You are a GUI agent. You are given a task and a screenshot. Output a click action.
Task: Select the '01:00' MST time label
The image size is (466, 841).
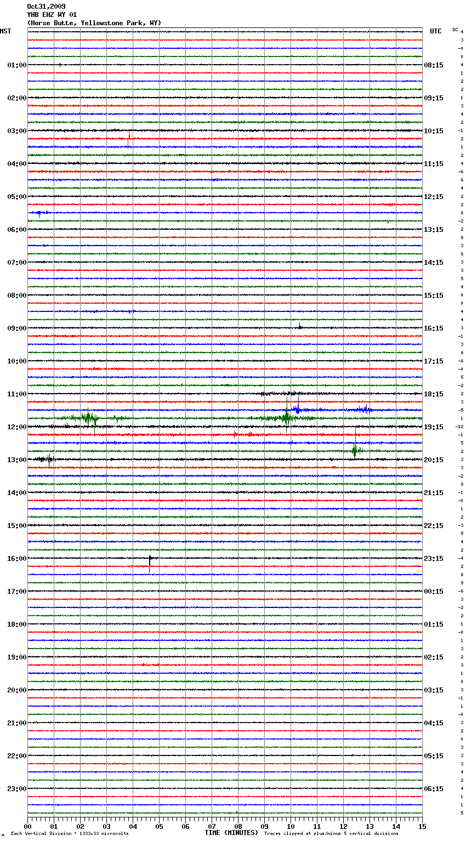[x=17, y=65]
